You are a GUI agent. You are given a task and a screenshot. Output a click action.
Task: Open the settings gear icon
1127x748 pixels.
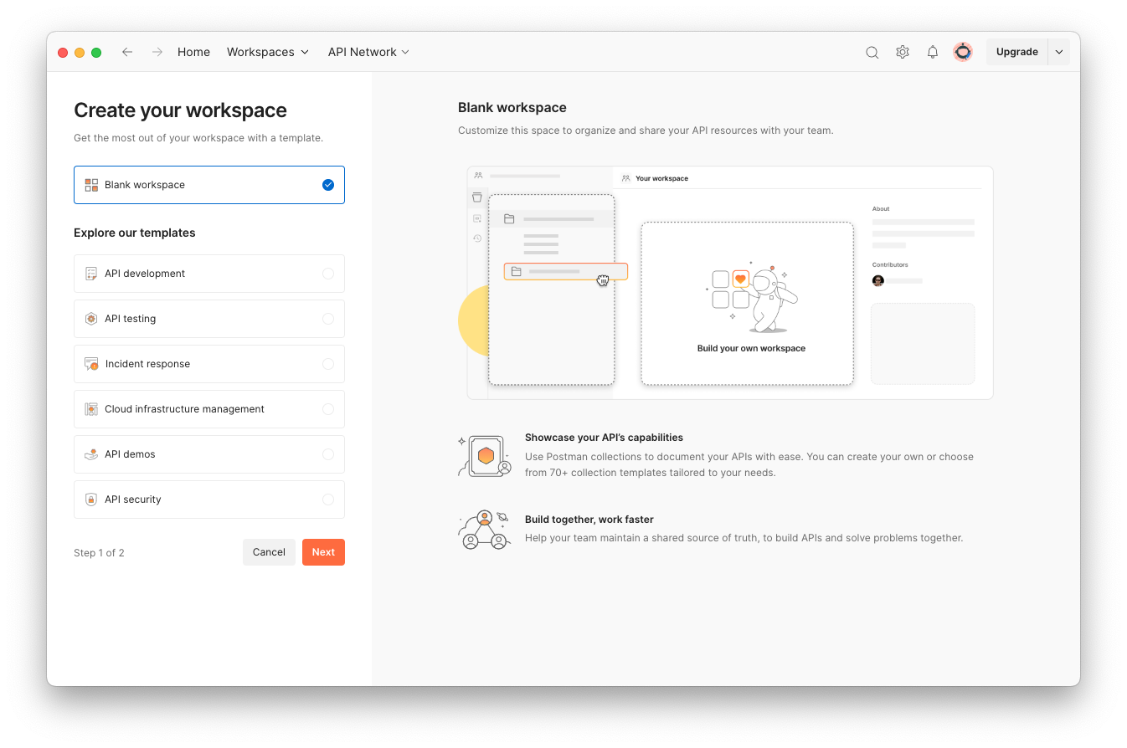click(903, 52)
